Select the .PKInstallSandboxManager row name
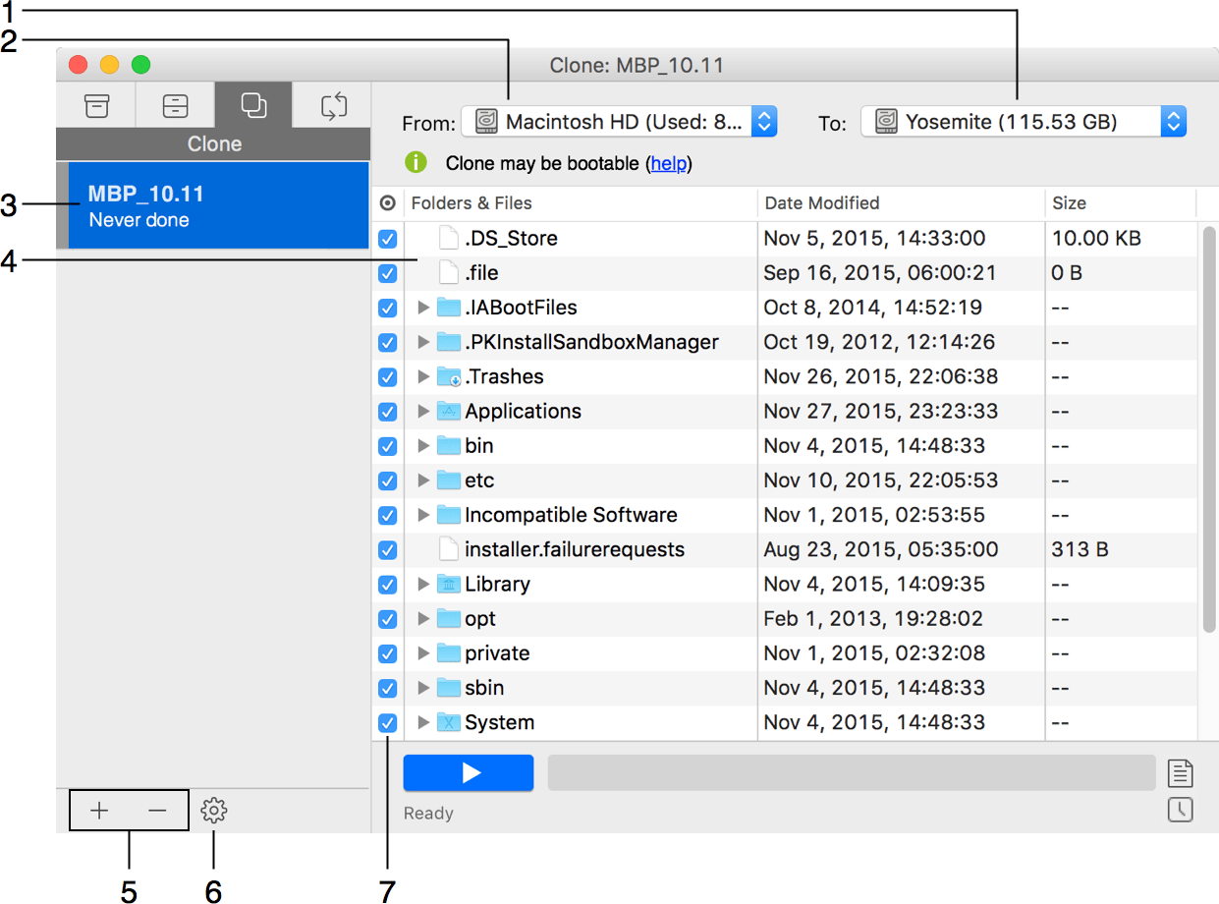The height and width of the screenshot is (904, 1219). click(x=591, y=342)
